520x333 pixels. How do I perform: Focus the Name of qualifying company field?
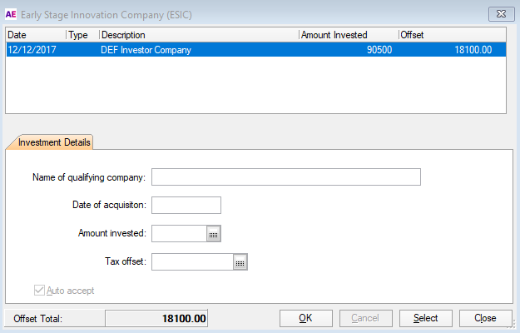click(285, 176)
